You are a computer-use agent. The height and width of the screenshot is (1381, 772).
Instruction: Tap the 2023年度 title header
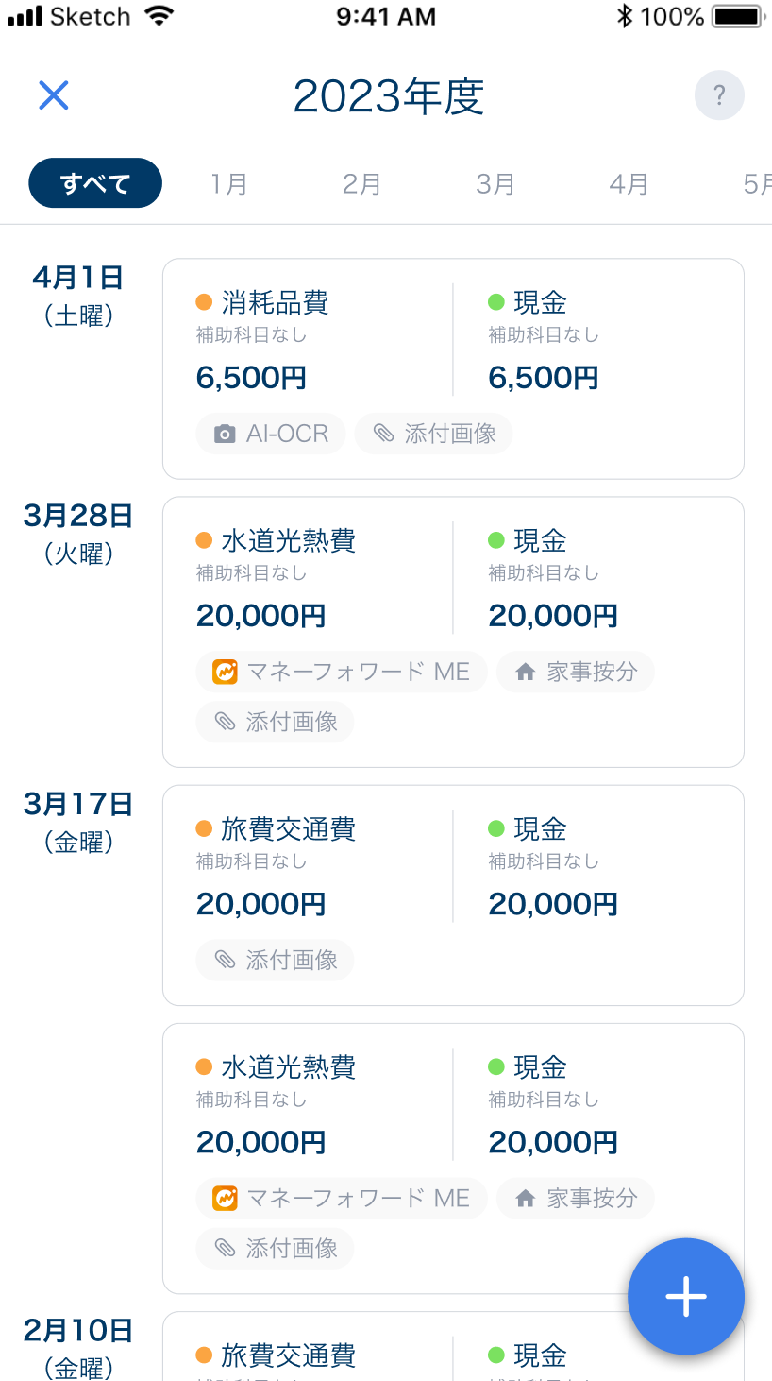point(388,96)
